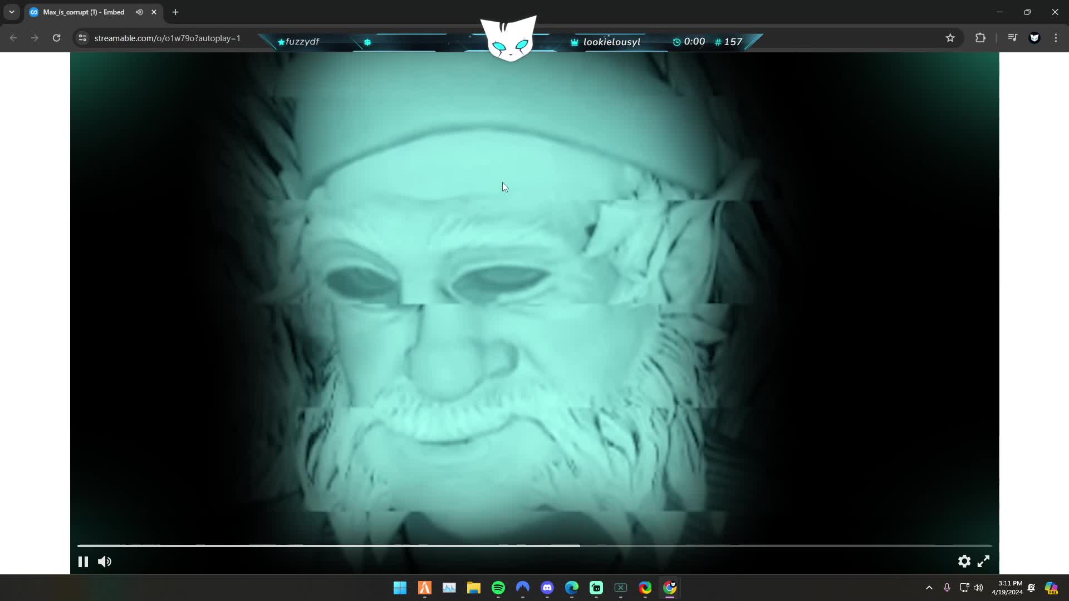The image size is (1069, 601).
Task: Restore down the browser window
Action: point(1027,12)
